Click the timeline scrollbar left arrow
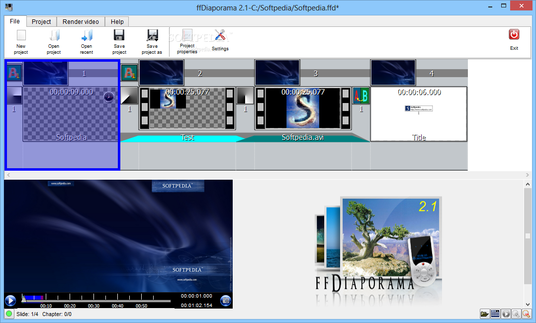Screen dimensions: 536x323 (8, 175)
